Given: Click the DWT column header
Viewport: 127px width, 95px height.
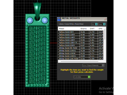Looking at the screenshot, I should point(93,29).
